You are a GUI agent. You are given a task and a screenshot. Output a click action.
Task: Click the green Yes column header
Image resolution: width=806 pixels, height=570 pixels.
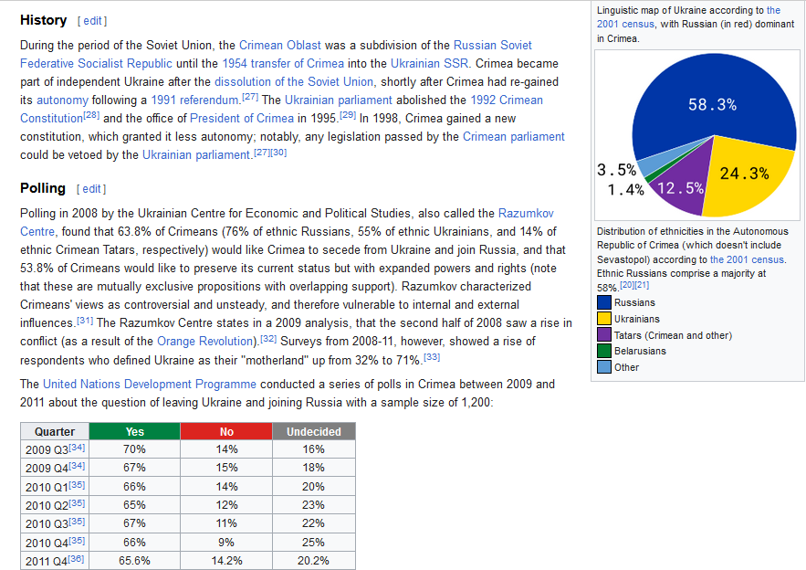click(134, 431)
